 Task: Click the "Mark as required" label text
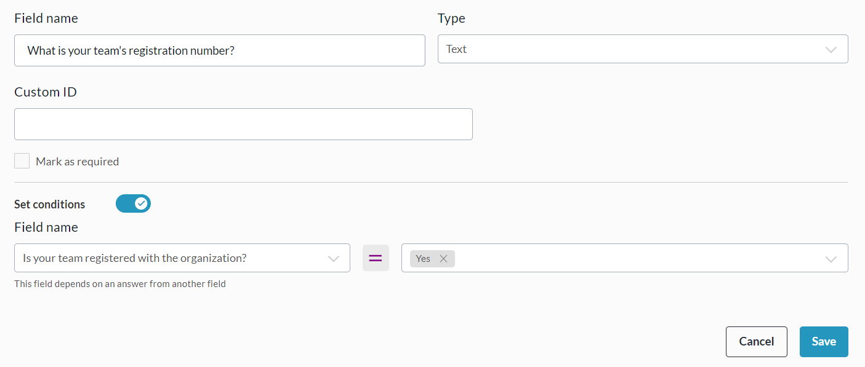(77, 162)
